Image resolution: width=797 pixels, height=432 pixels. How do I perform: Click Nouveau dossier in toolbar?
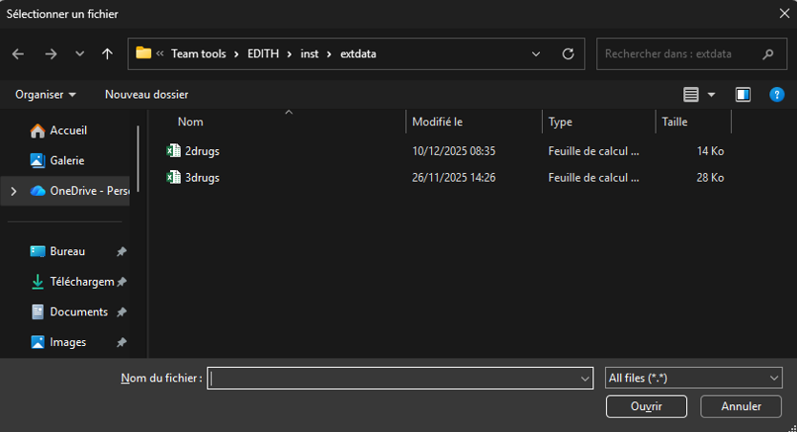tap(146, 95)
